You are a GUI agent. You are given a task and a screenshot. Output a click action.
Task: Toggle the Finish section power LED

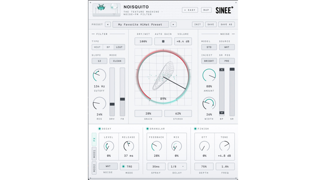coord(195,129)
